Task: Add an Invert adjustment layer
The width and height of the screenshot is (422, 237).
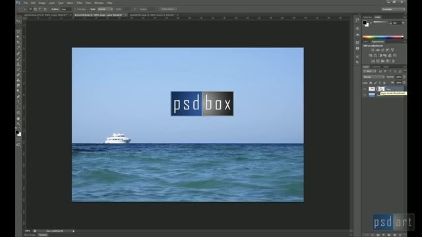Action: pos(373,61)
